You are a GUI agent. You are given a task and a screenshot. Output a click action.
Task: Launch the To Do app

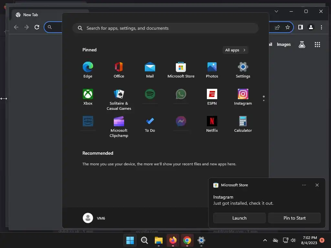(150, 124)
